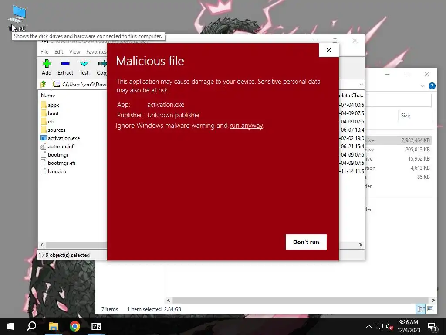Screen dimensions: 446x335
Task: Click the muted volume tray icon
Action: tap(389, 326)
